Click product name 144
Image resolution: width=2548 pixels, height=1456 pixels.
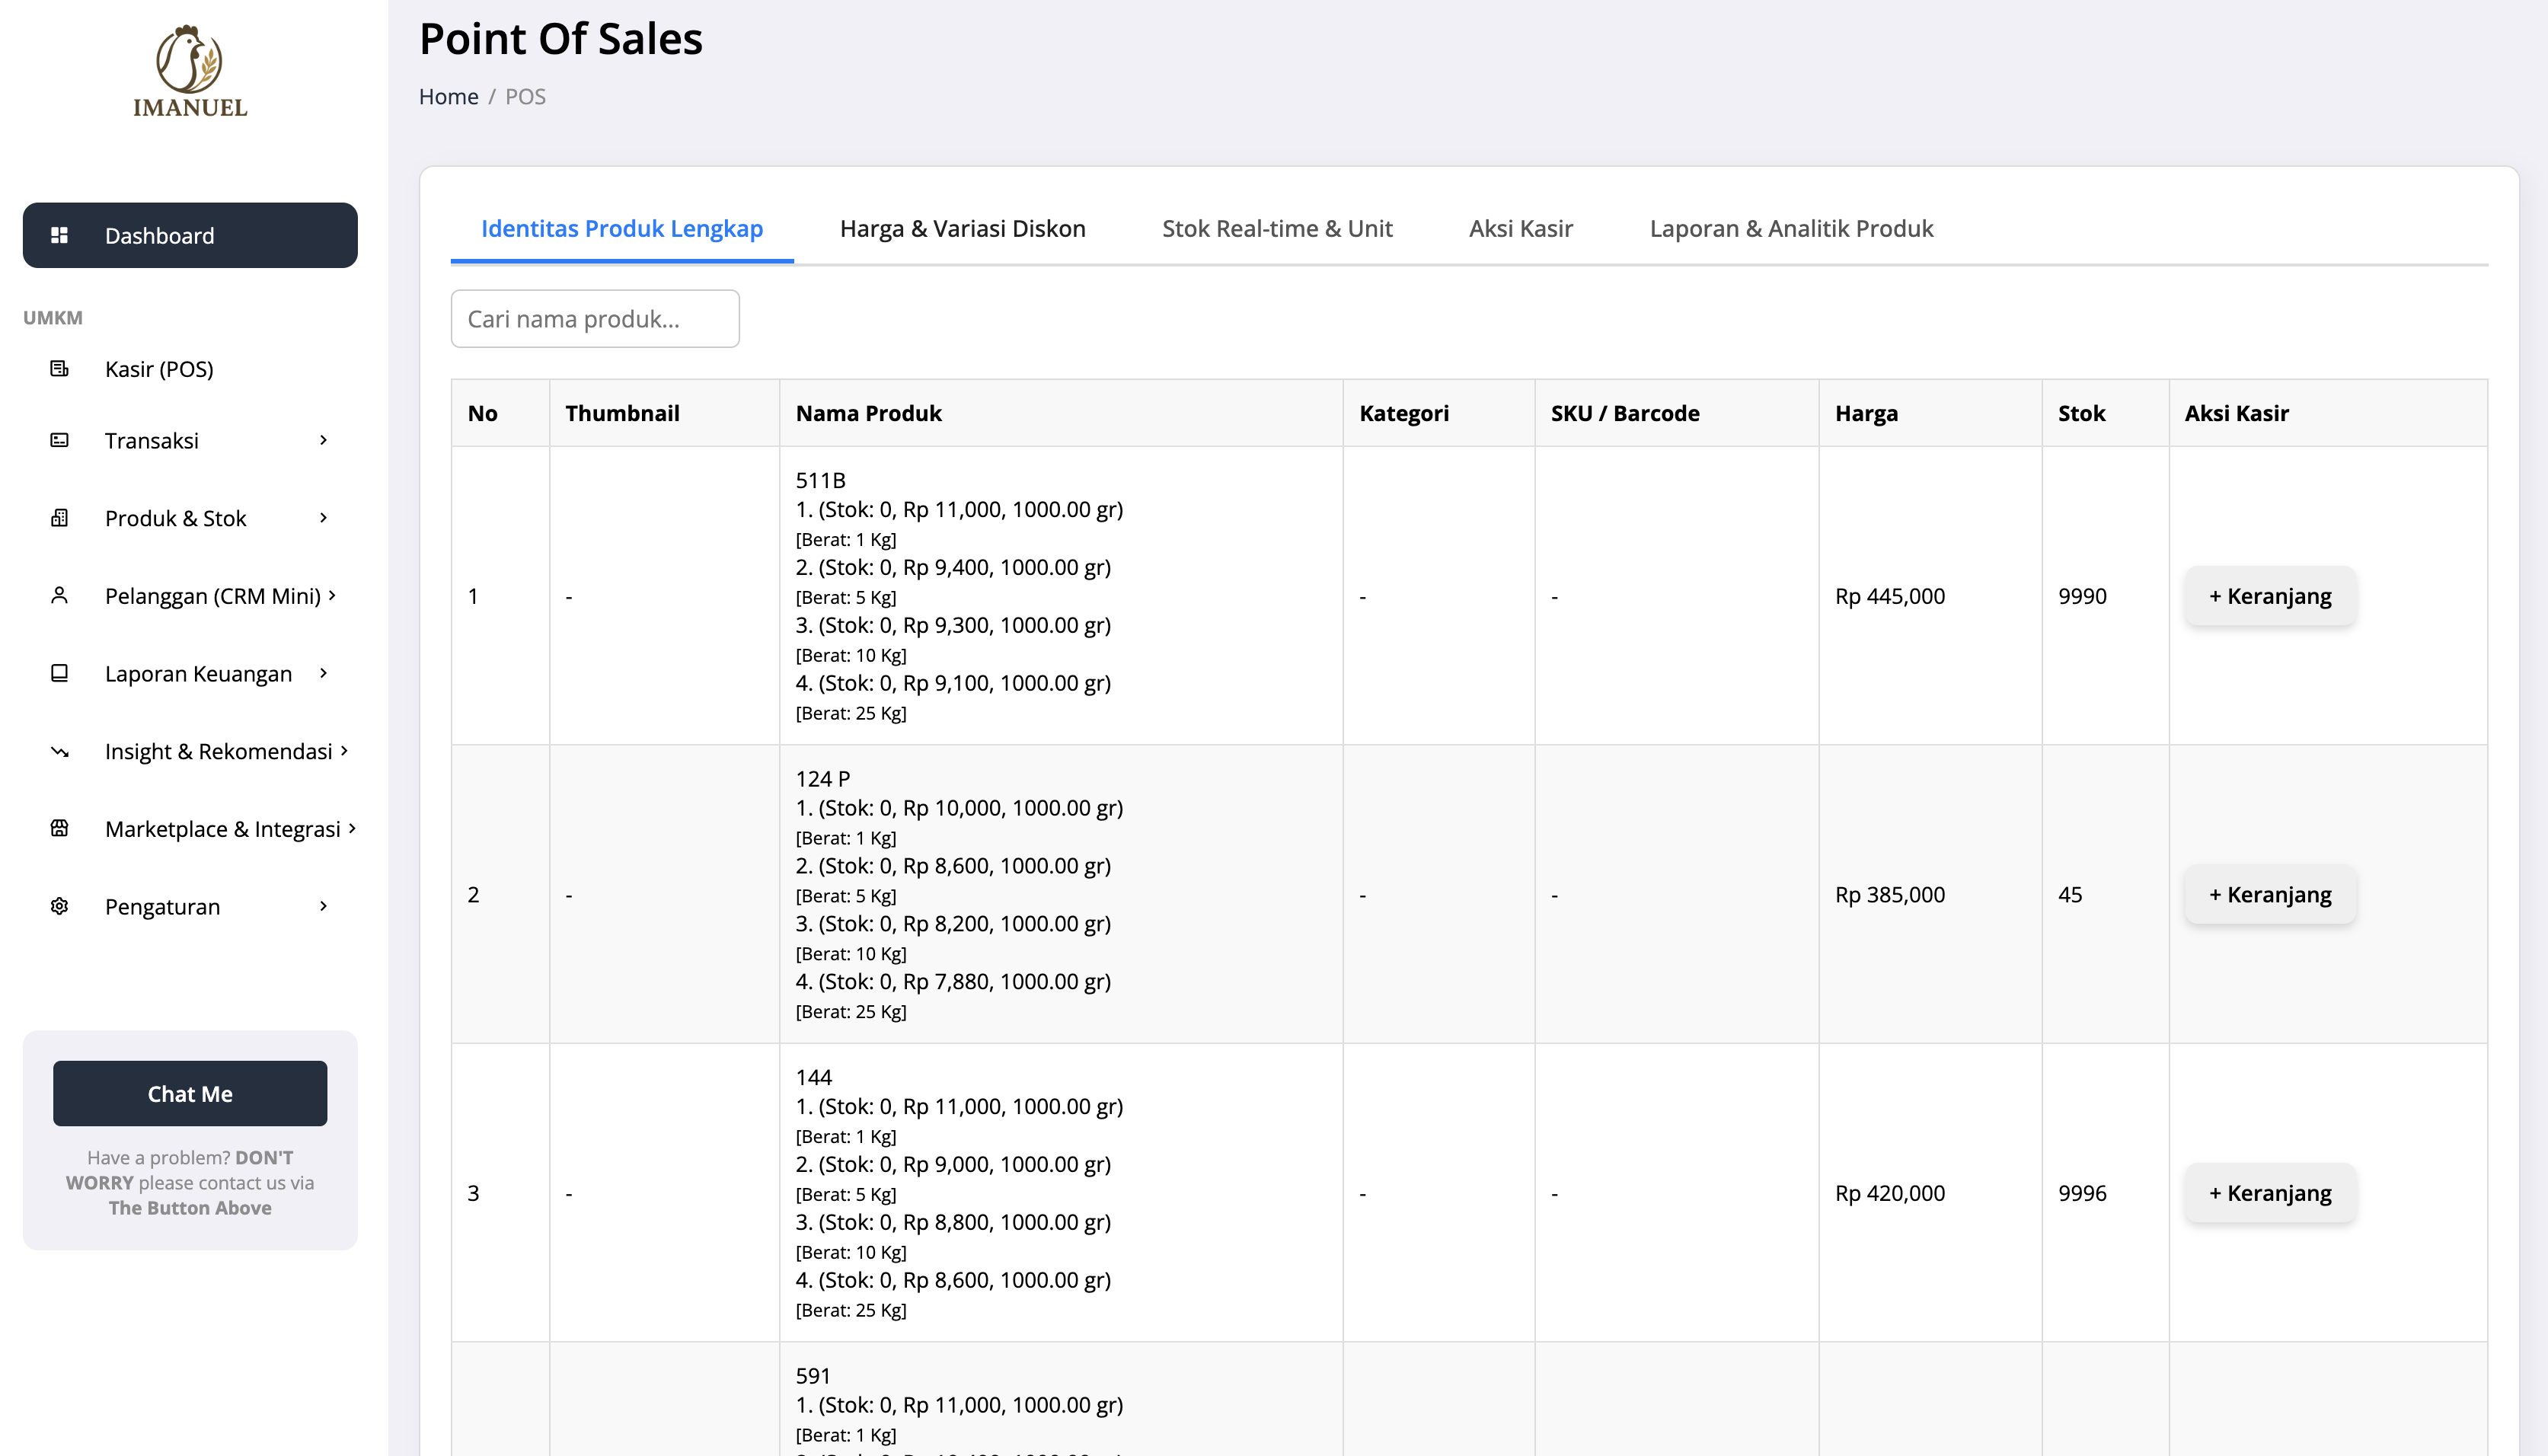pos(814,1077)
